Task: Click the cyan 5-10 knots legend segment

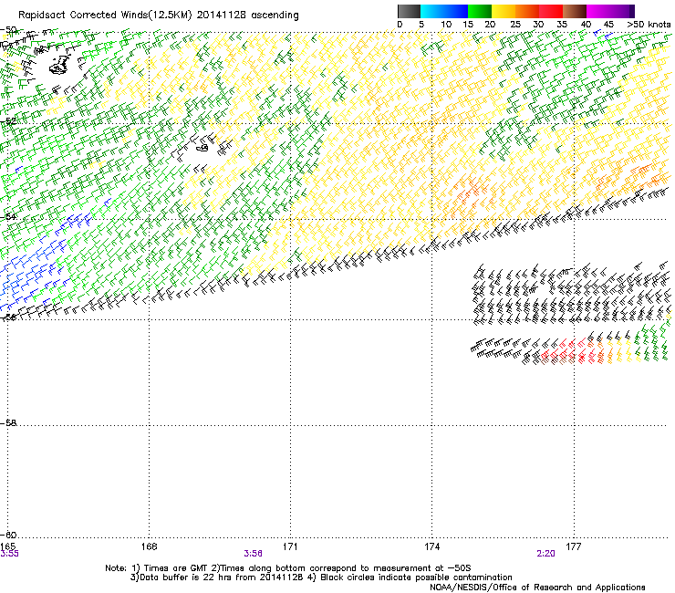Action: coord(432,11)
